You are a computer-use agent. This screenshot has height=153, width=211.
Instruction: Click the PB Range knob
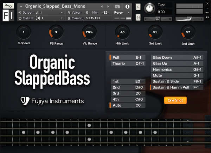point(56,32)
